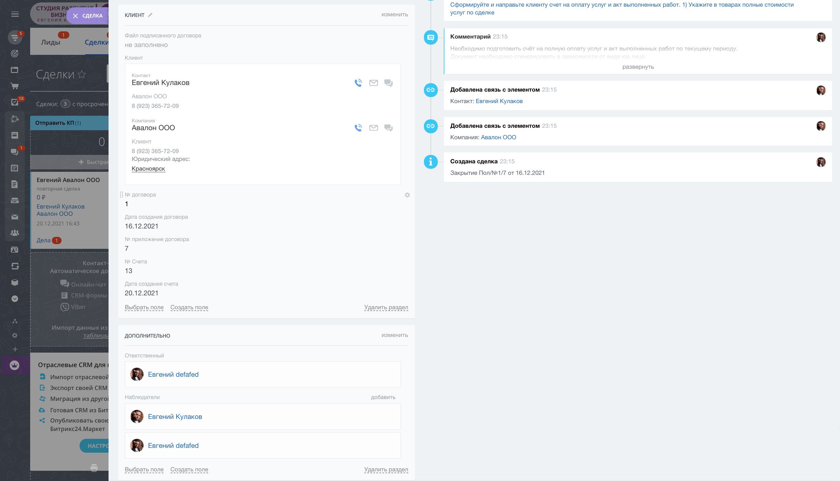Open the calendar icon in sidebar
Image resolution: width=840 pixels, height=481 pixels.
coord(14,168)
